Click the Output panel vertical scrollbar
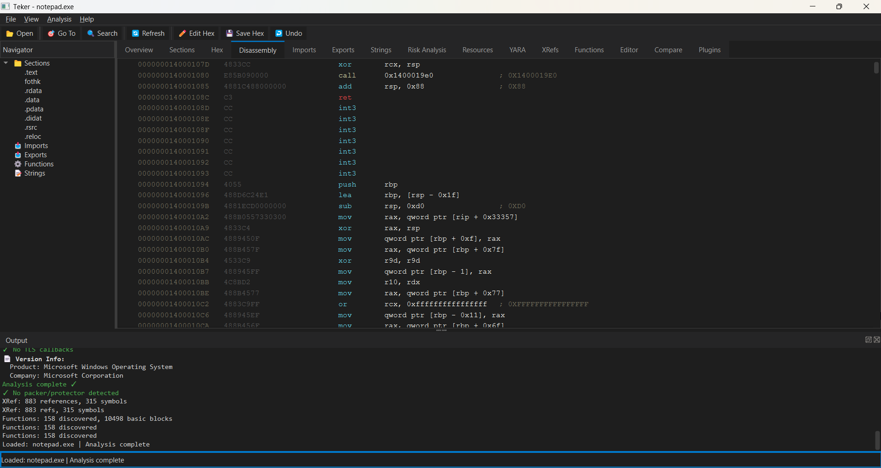The height and width of the screenshot is (468, 881). tap(877, 440)
